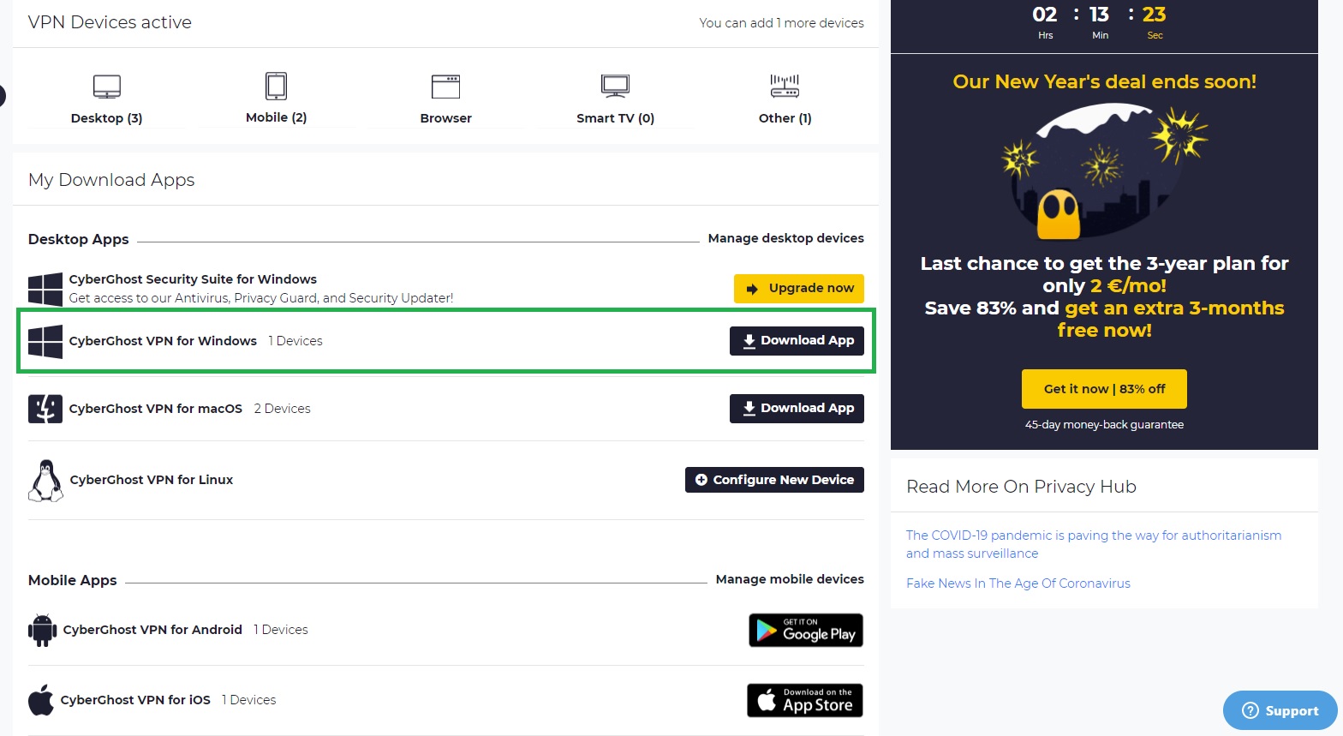1343x736 pixels.
Task: Open Manage desktop devices link
Action: pyautogui.click(x=785, y=238)
